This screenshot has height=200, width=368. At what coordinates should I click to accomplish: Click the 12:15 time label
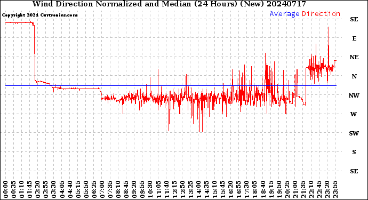pos(174,190)
